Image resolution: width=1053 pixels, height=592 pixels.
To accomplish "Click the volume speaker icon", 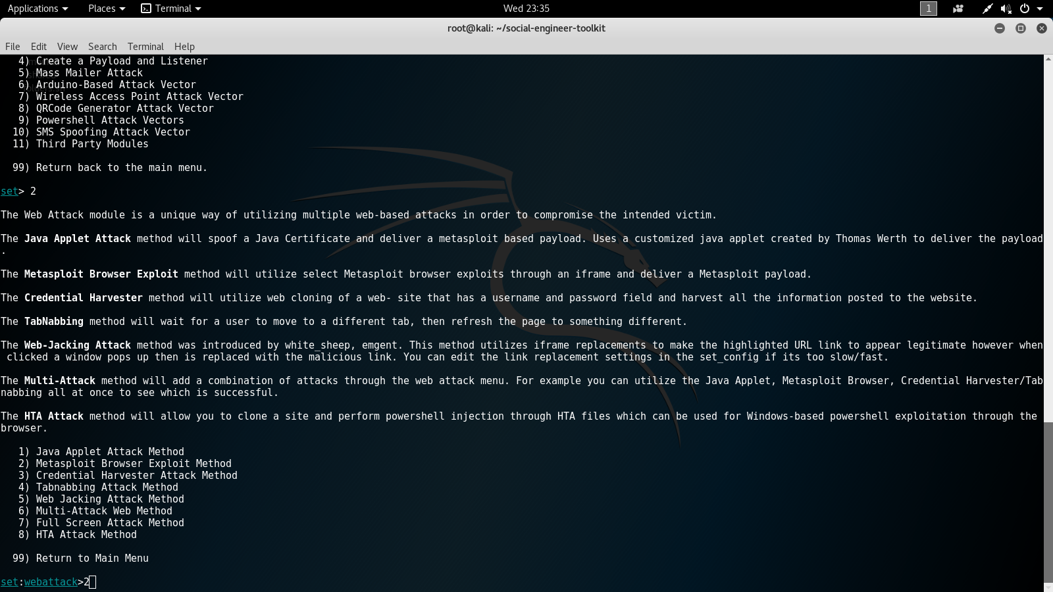I will click(x=1006, y=9).
